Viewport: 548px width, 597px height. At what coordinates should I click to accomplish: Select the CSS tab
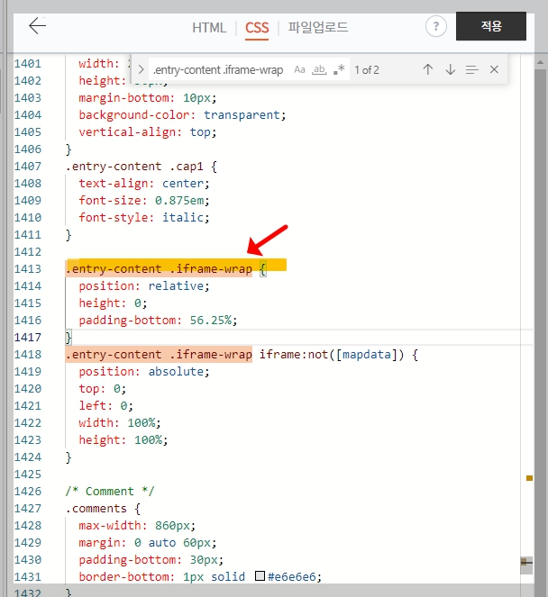(257, 28)
